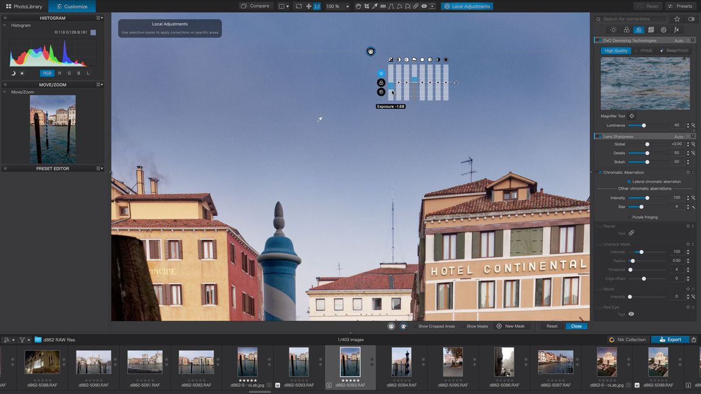Click the blue Close button
701x394 pixels.
576,326
